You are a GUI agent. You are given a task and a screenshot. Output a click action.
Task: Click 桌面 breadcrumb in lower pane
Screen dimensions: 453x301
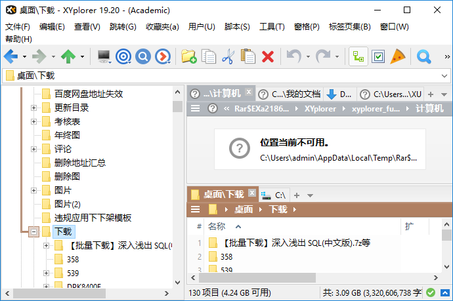[244, 209]
